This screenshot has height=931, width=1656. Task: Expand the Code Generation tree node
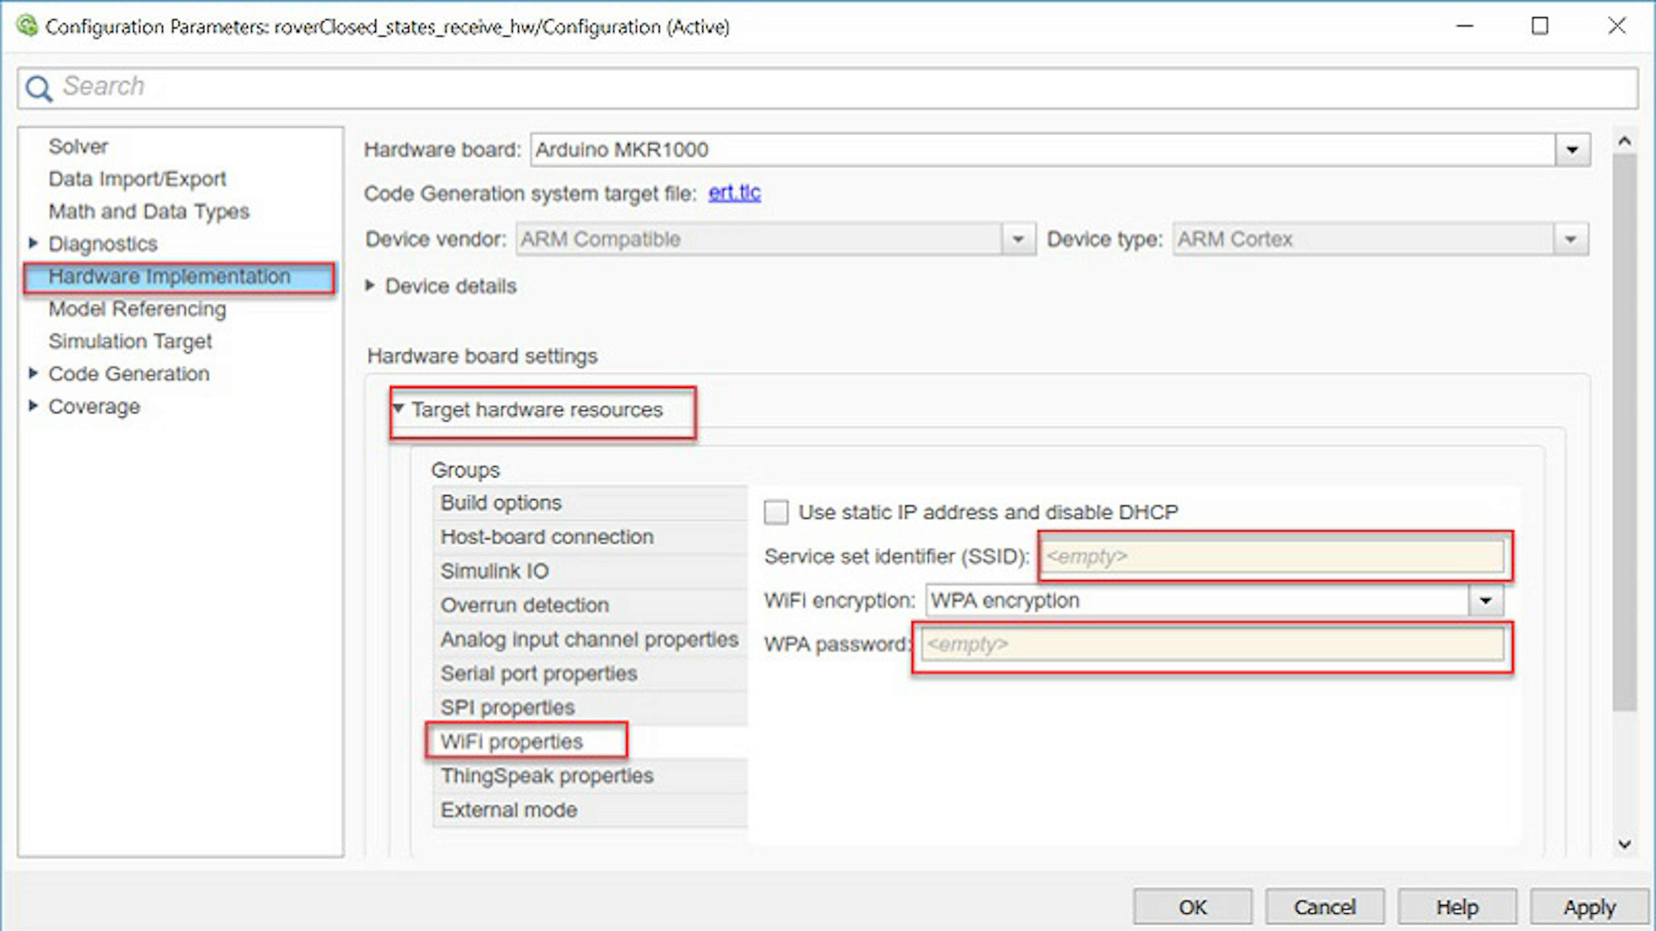33,373
